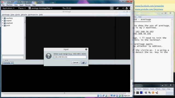Open the Workspaces menu in Armitage

[x=33, y=15]
